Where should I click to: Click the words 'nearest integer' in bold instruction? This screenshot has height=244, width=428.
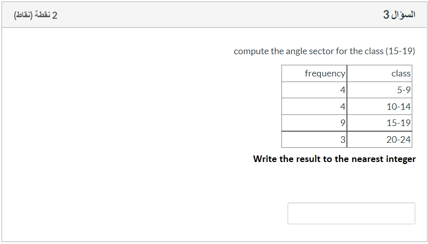(383, 159)
